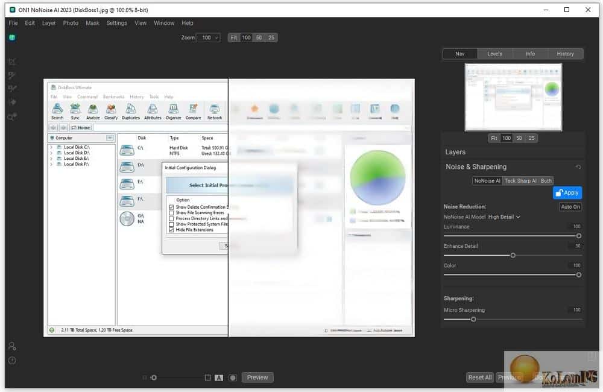
Task: Switch to the Nav tab
Action: coord(460,54)
